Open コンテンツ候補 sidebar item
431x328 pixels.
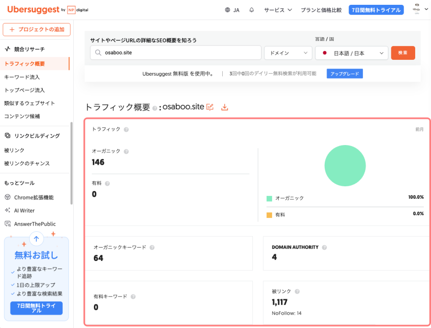pos(22,116)
